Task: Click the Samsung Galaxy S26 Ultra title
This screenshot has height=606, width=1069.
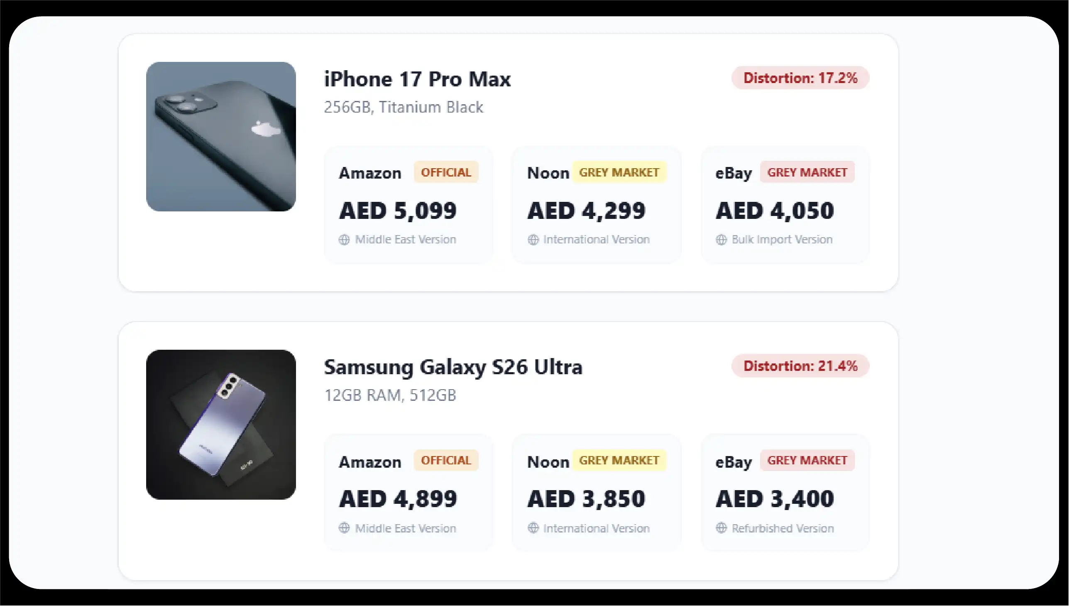Action: point(453,367)
